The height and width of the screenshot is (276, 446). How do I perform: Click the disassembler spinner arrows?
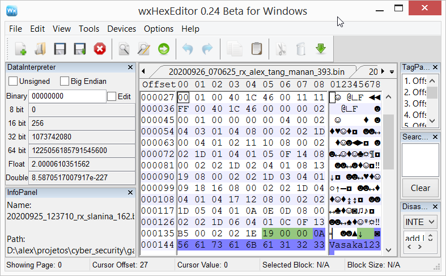tap(430, 237)
